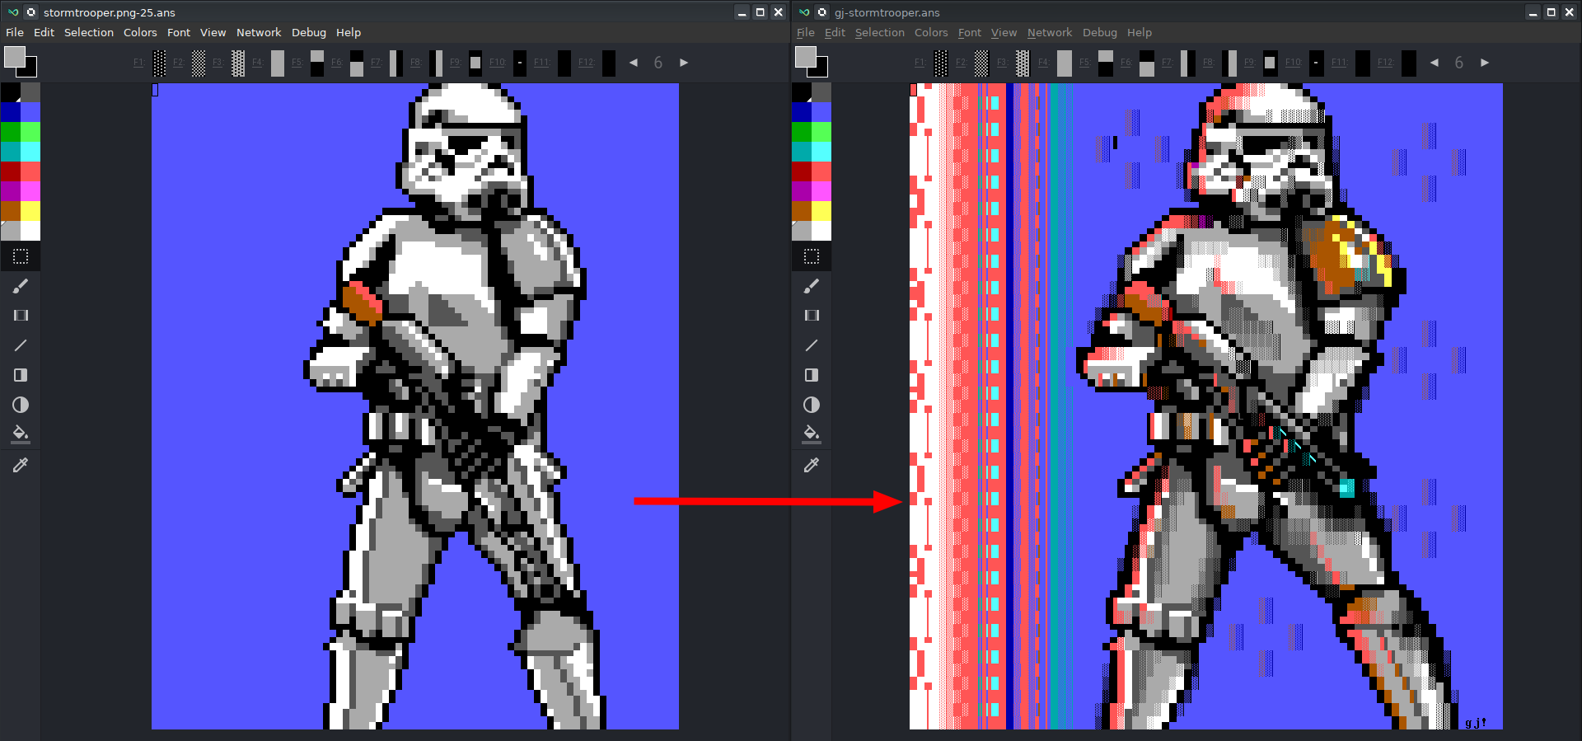Pick yellow swatch in gj-stormtrooper window
1582x741 pixels.
821,211
